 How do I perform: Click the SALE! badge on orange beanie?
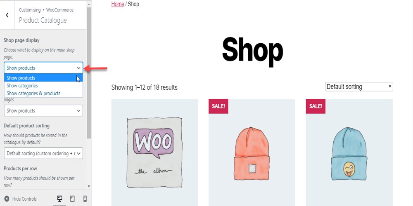[218, 106]
